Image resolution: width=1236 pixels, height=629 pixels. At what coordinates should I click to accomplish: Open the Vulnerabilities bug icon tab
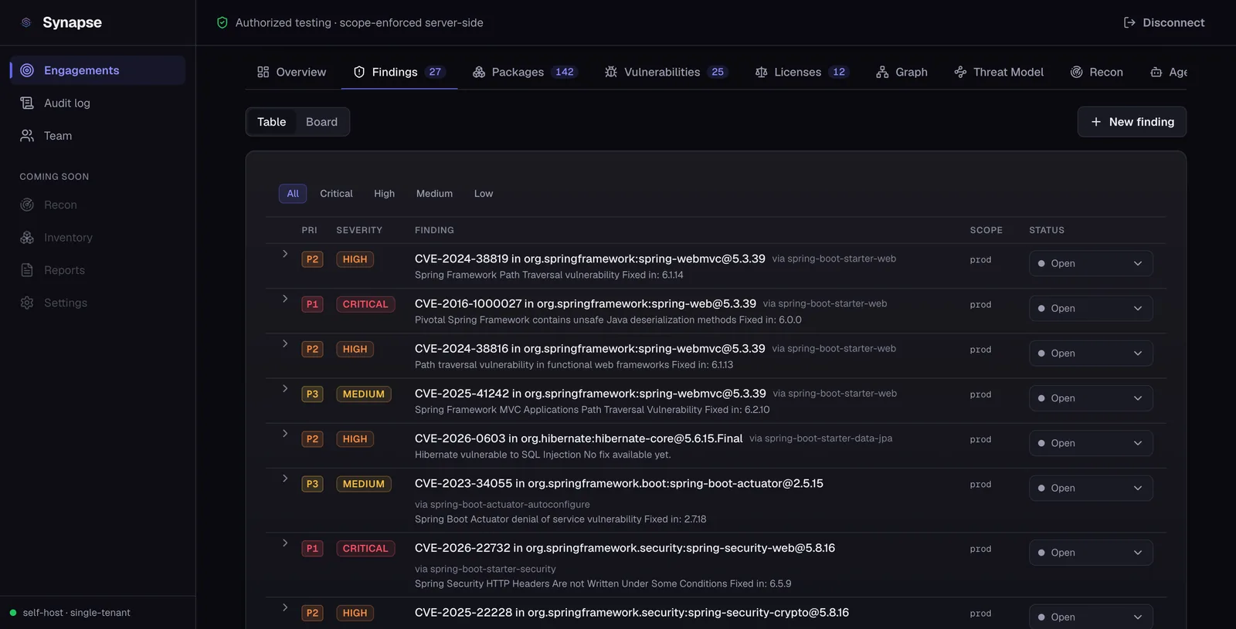[x=611, y=72]
